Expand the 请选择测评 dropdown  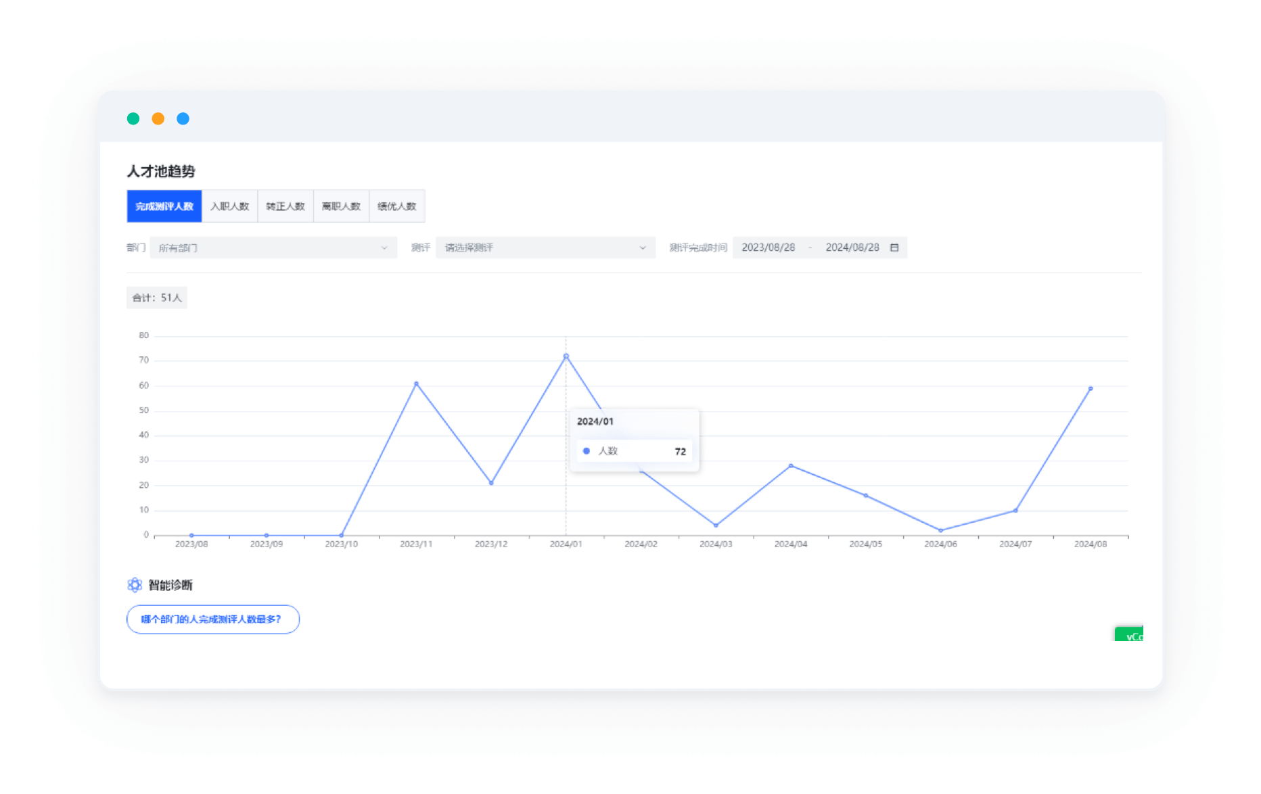[x=545, y=248]
